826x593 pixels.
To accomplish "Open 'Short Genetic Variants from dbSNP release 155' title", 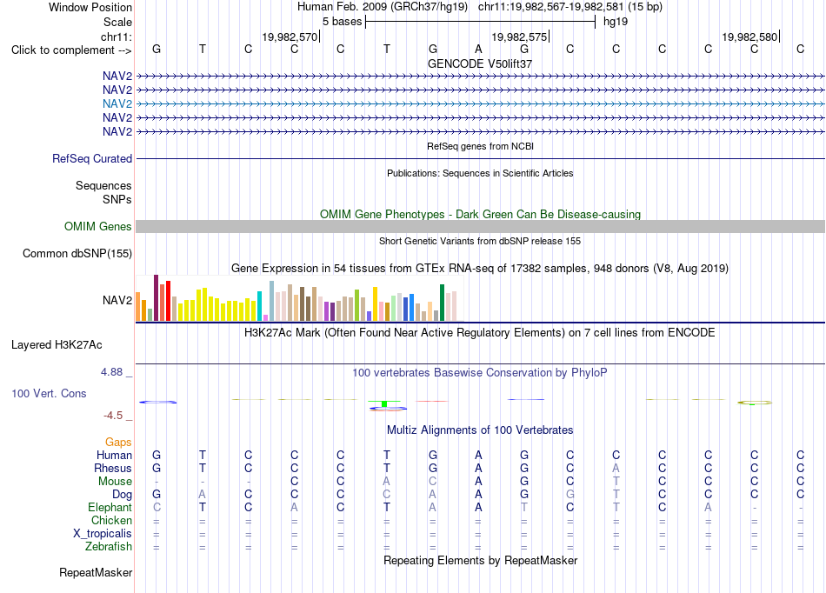I will 480,241.
